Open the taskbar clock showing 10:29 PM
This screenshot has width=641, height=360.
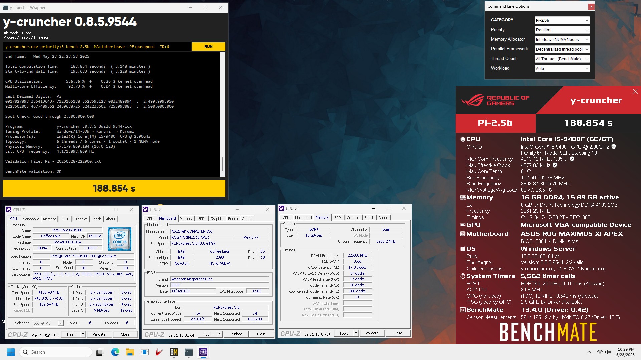click(626, 352)
